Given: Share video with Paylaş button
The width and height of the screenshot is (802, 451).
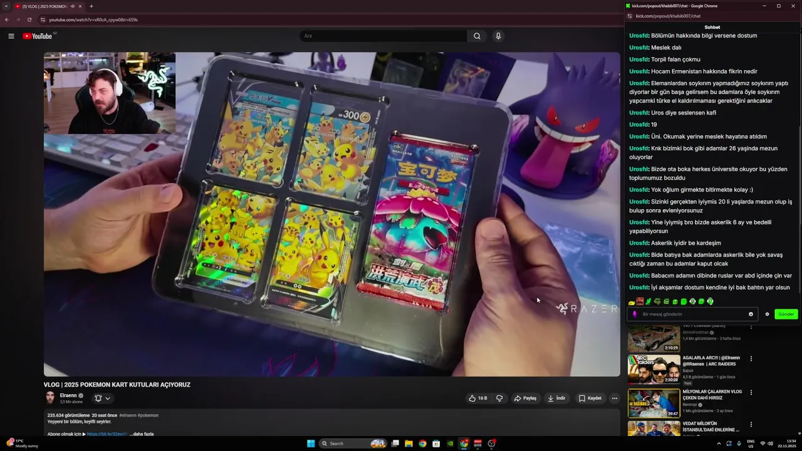Looking at the screenshot, I should tap(525, 398).
